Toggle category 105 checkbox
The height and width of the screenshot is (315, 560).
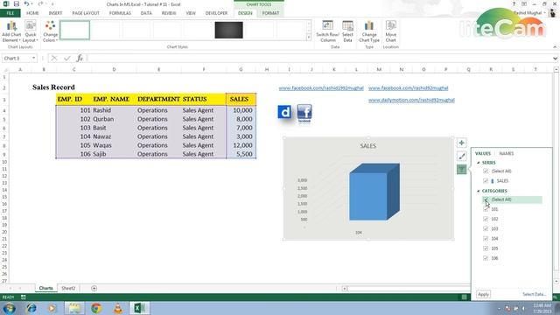pyautogui.click(x=486, y=248)
